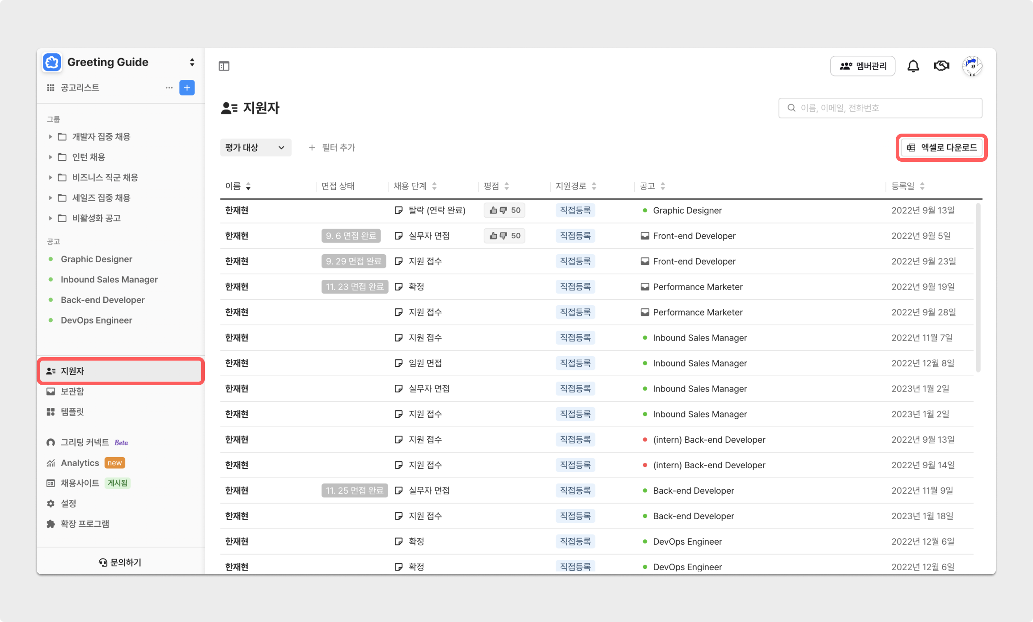
Task: Open the 평가 대상 filter dropdown
Action: click(x=255, y=147)
